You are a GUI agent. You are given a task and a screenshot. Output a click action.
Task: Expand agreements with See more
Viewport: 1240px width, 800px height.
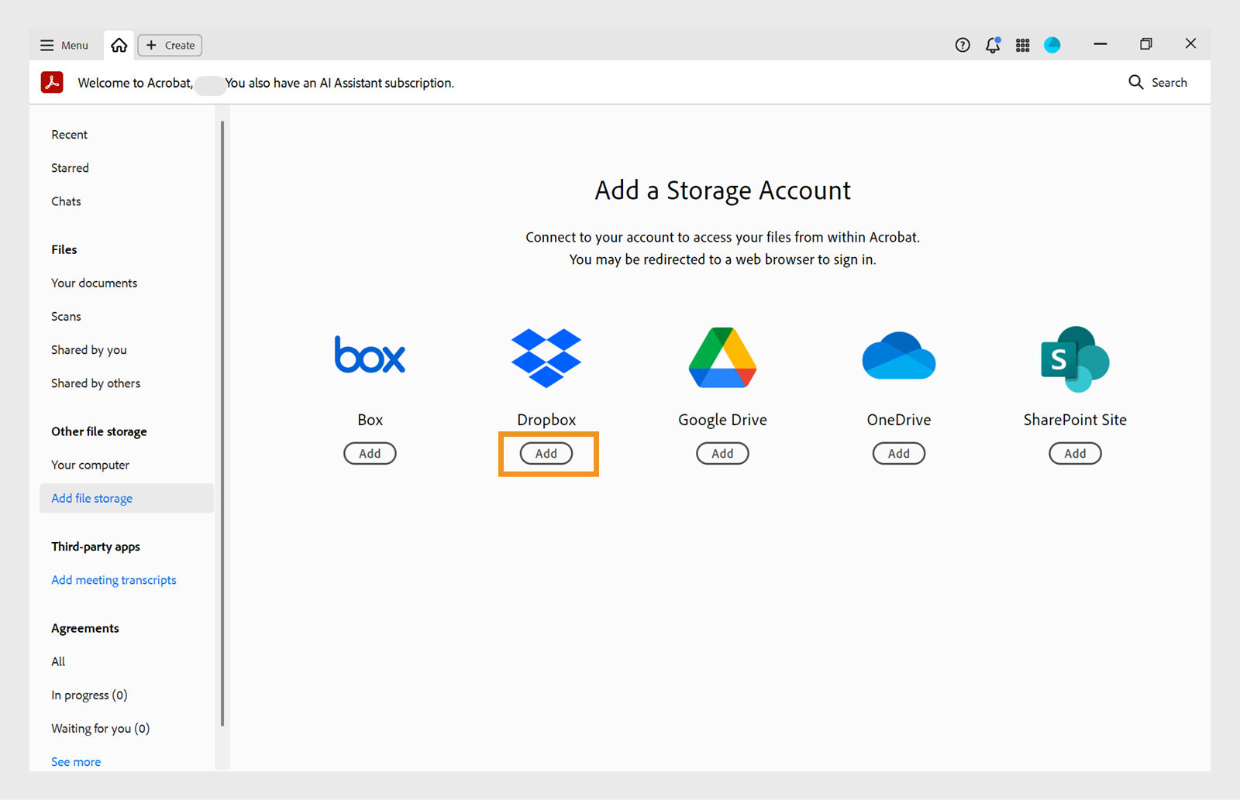coord(76,762)
